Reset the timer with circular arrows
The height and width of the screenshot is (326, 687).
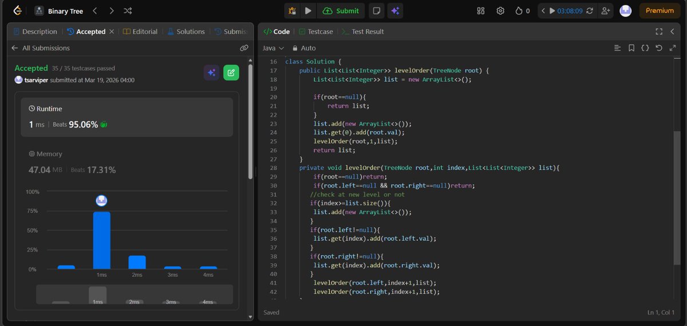[x=590, y=10]
